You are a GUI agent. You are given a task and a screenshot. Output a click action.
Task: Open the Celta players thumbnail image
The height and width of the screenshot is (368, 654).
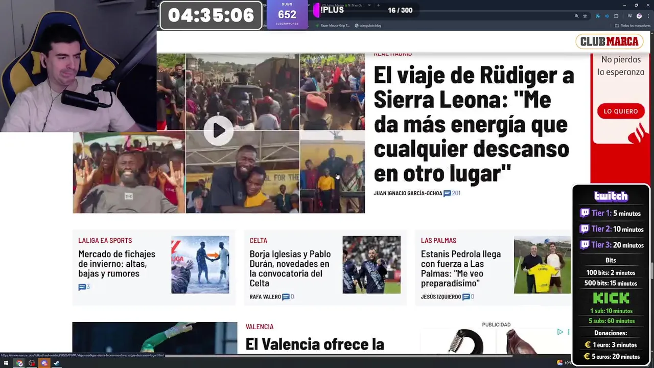coord(371,265)
